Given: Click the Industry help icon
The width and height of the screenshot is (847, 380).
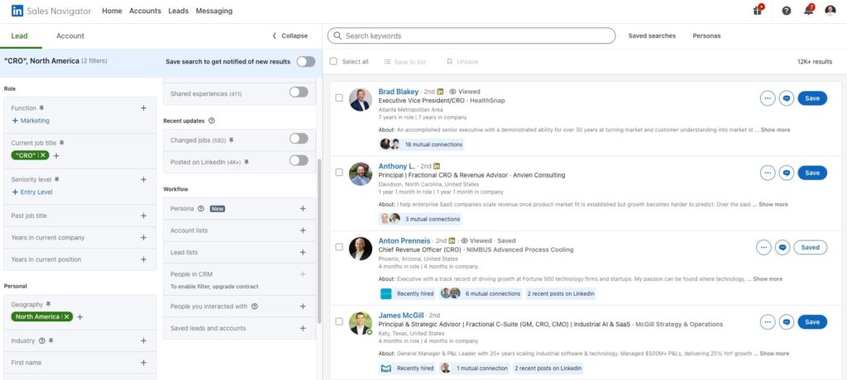Looking at the screenshot, I should pyautogui.click(x=42, y=340).
